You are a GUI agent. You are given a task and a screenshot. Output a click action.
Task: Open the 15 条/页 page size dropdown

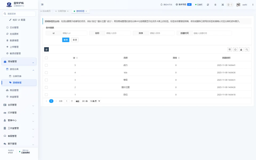pos(95,101)
